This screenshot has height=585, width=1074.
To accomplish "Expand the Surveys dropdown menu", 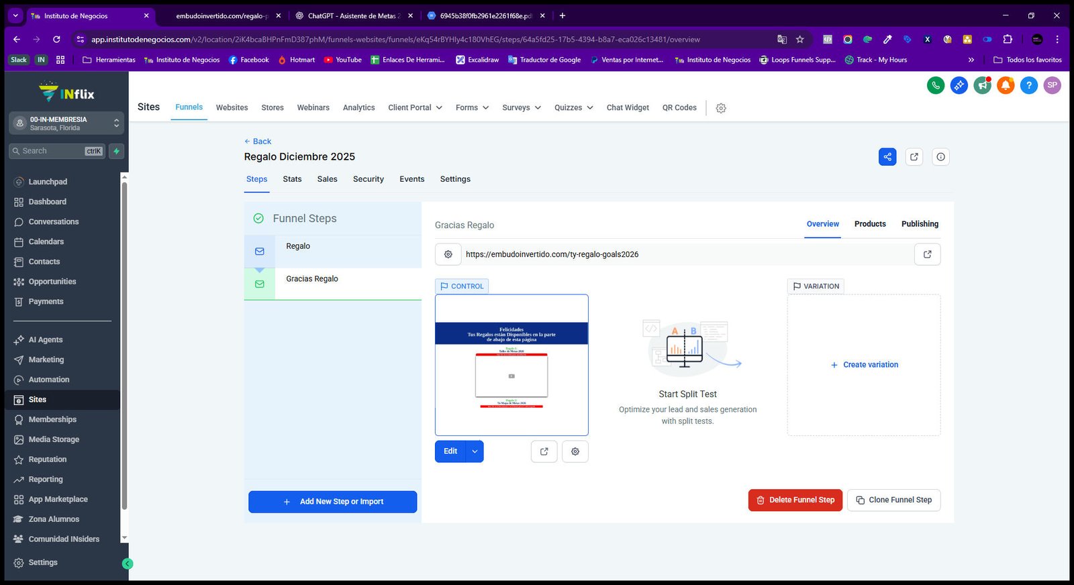I will (522, 107).
